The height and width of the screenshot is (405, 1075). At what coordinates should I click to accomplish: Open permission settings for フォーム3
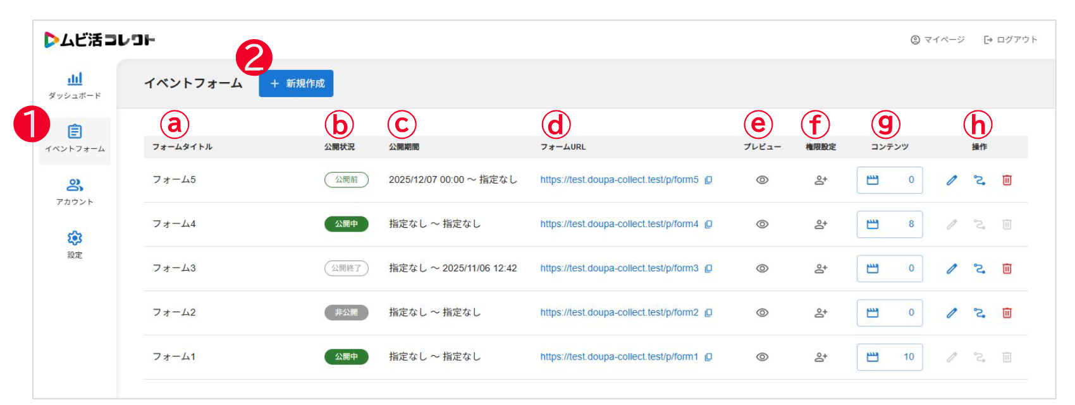[821, 268]
